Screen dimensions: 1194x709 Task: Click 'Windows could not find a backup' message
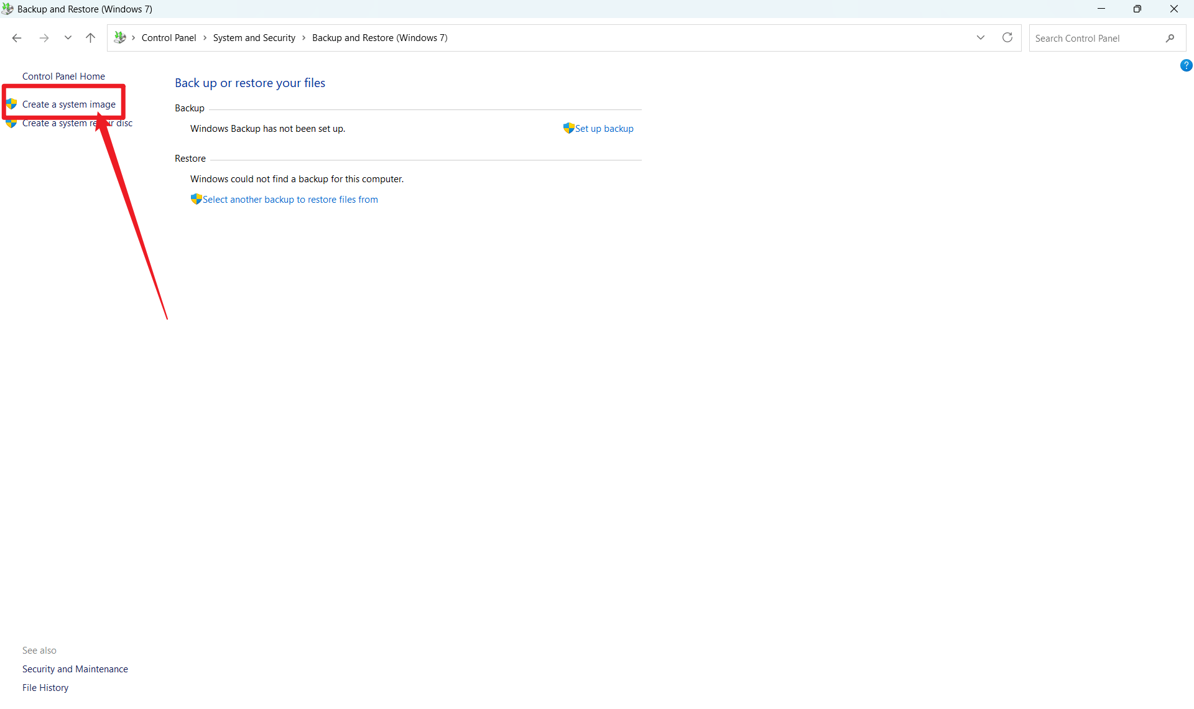pyautogui.click(x=297, y=179)
